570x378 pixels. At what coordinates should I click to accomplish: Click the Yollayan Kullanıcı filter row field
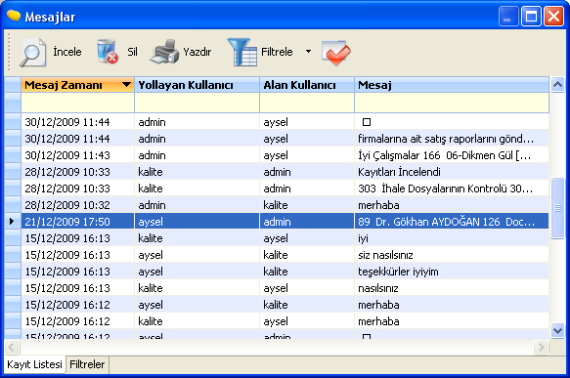(197, 103)
